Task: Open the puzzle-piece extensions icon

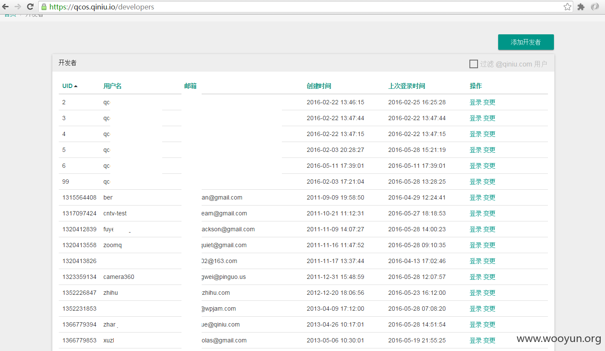Action: (581, 7)
